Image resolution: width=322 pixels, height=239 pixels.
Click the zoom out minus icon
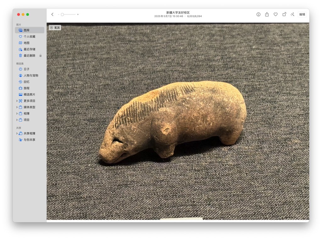[58, 14]
